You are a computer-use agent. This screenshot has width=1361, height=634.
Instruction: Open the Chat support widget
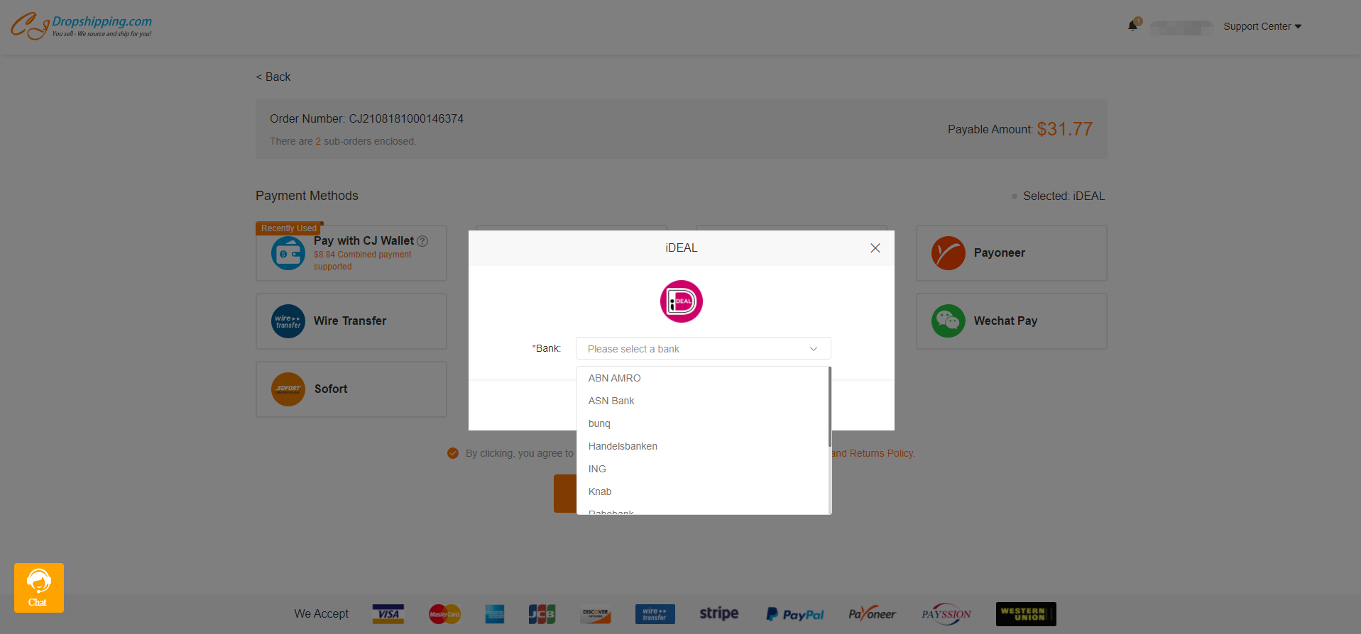pyautogui.click(x=39, y=587)
